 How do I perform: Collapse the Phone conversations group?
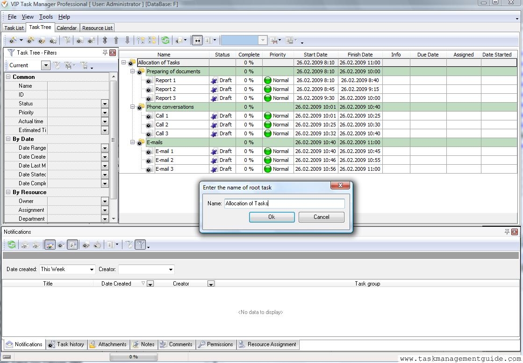(x=132, y=107)
